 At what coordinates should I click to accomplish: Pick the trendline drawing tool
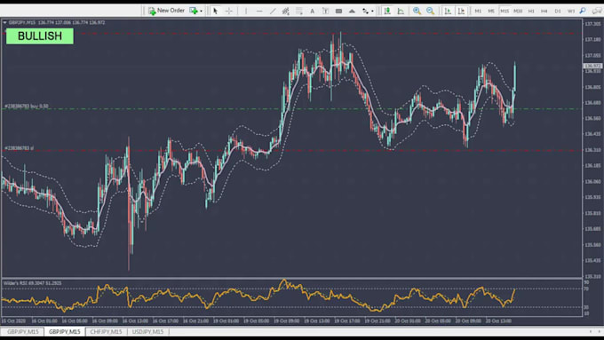[x=273, y=12]
